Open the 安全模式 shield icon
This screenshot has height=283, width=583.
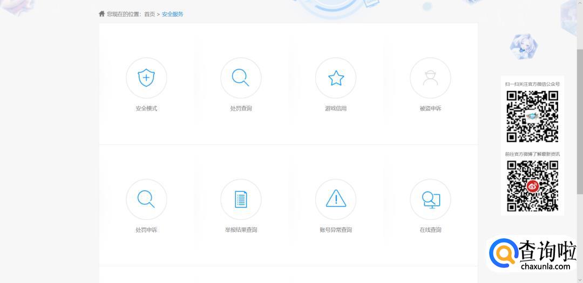pyautogui.click(x=146, y=78)
